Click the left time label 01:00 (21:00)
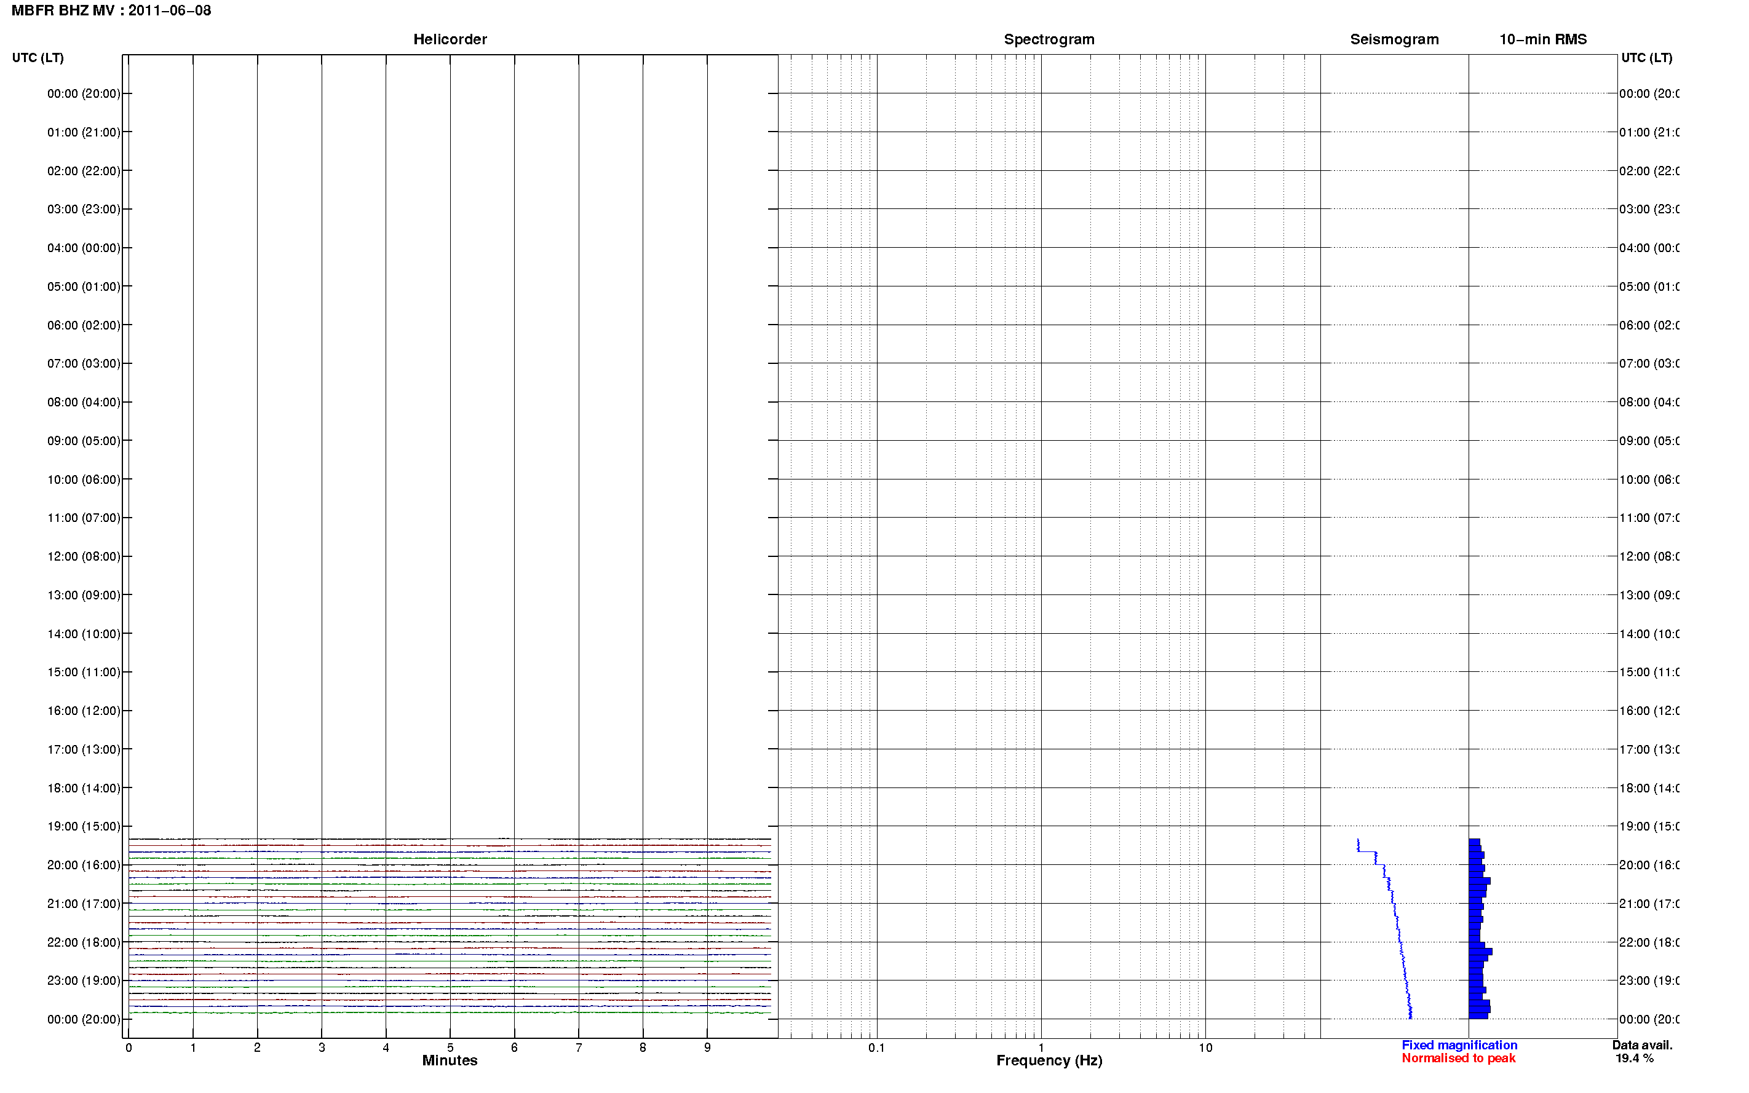The image size is (1749, 1093). 84,132
